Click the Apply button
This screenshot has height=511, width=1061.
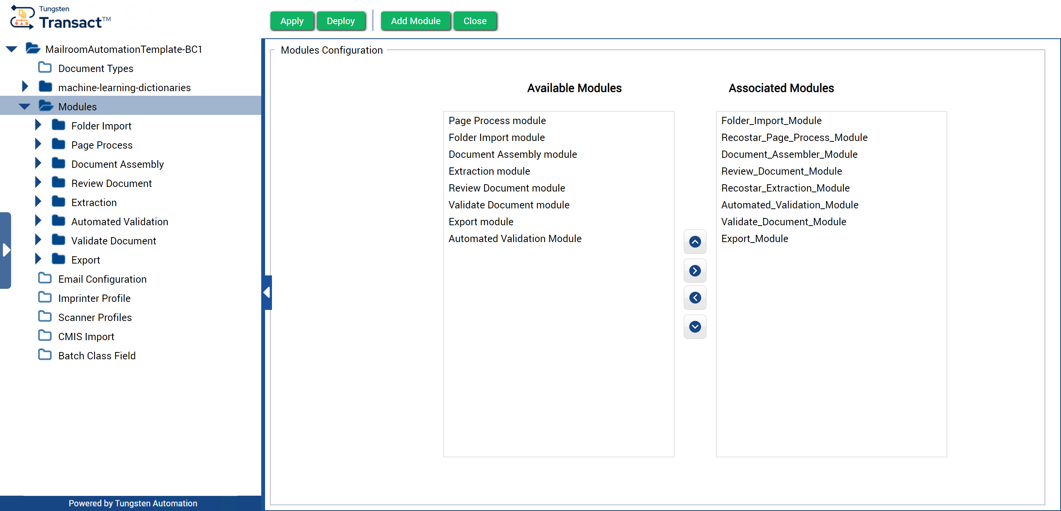(292, 21)
